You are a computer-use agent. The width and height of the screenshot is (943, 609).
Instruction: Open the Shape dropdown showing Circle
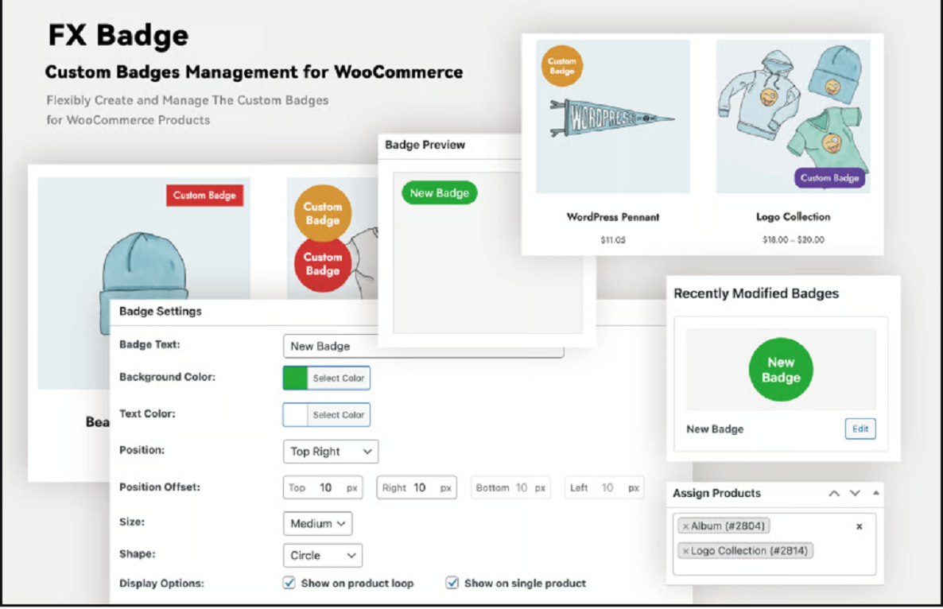click(x=322, y=555)
